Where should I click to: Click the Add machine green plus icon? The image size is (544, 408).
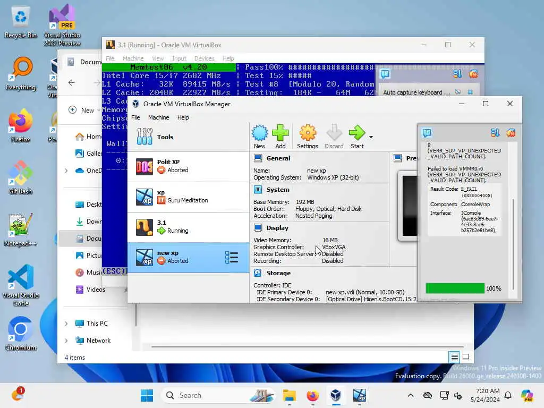280,137
